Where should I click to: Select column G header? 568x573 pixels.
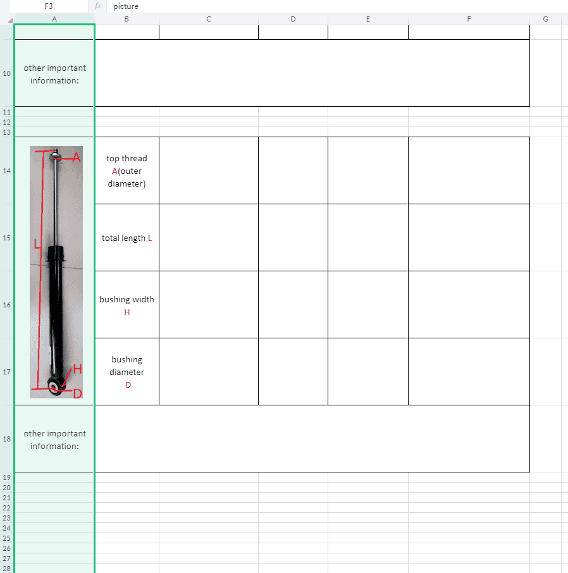click(545, 19)
